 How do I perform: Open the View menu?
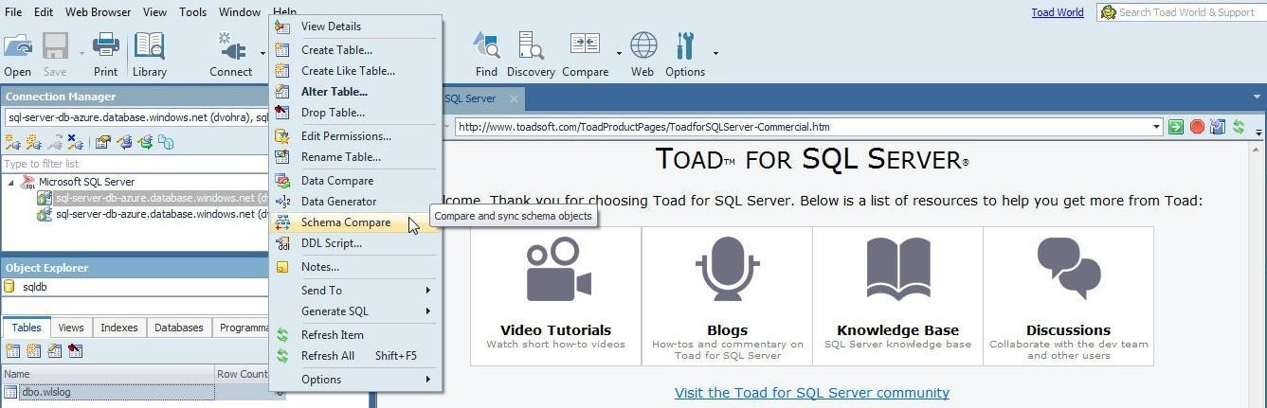point(154,11)
